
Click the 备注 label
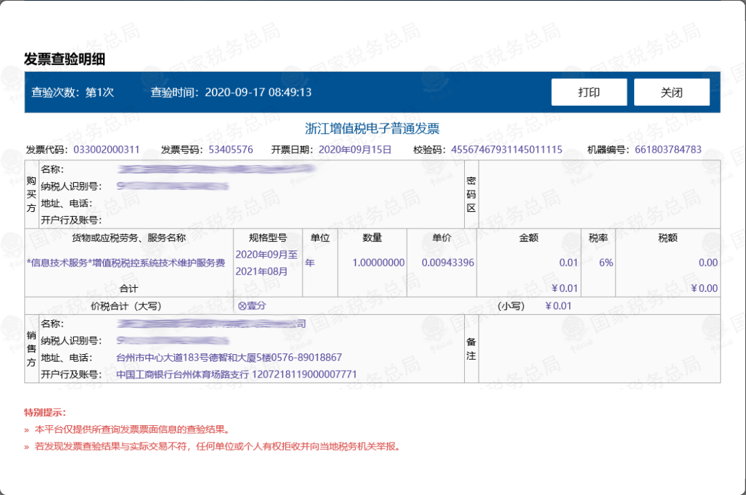[x=471, y=349]
